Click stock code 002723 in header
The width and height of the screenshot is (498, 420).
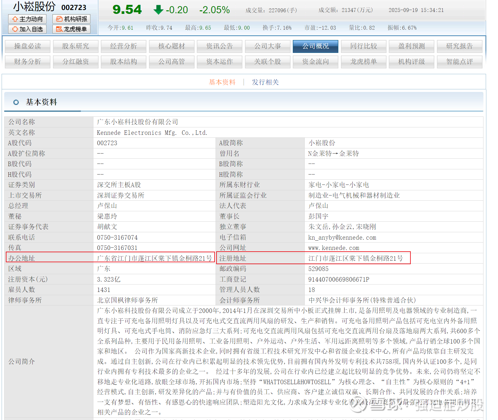click(74, 7)
